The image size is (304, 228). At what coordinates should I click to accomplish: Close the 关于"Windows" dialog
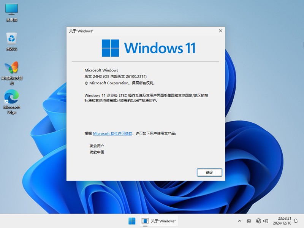tap(220, 31)
